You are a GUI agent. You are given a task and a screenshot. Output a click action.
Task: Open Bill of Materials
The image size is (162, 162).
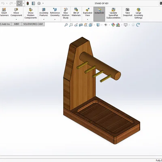tap(76, 12)
